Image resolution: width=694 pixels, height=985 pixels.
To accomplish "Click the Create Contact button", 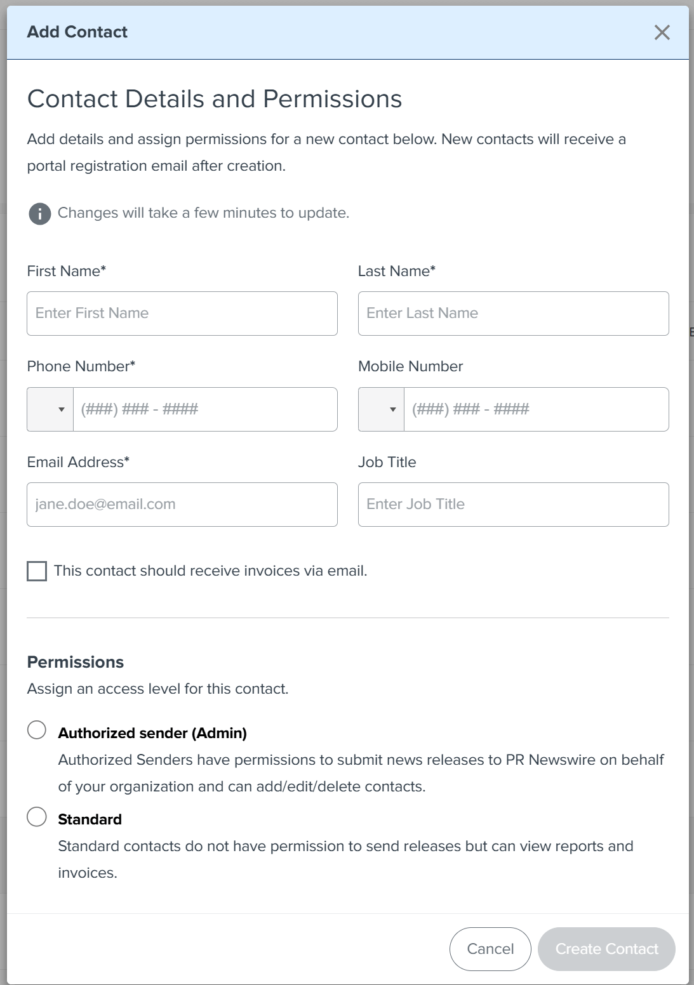I will click(x=606, y=949).
